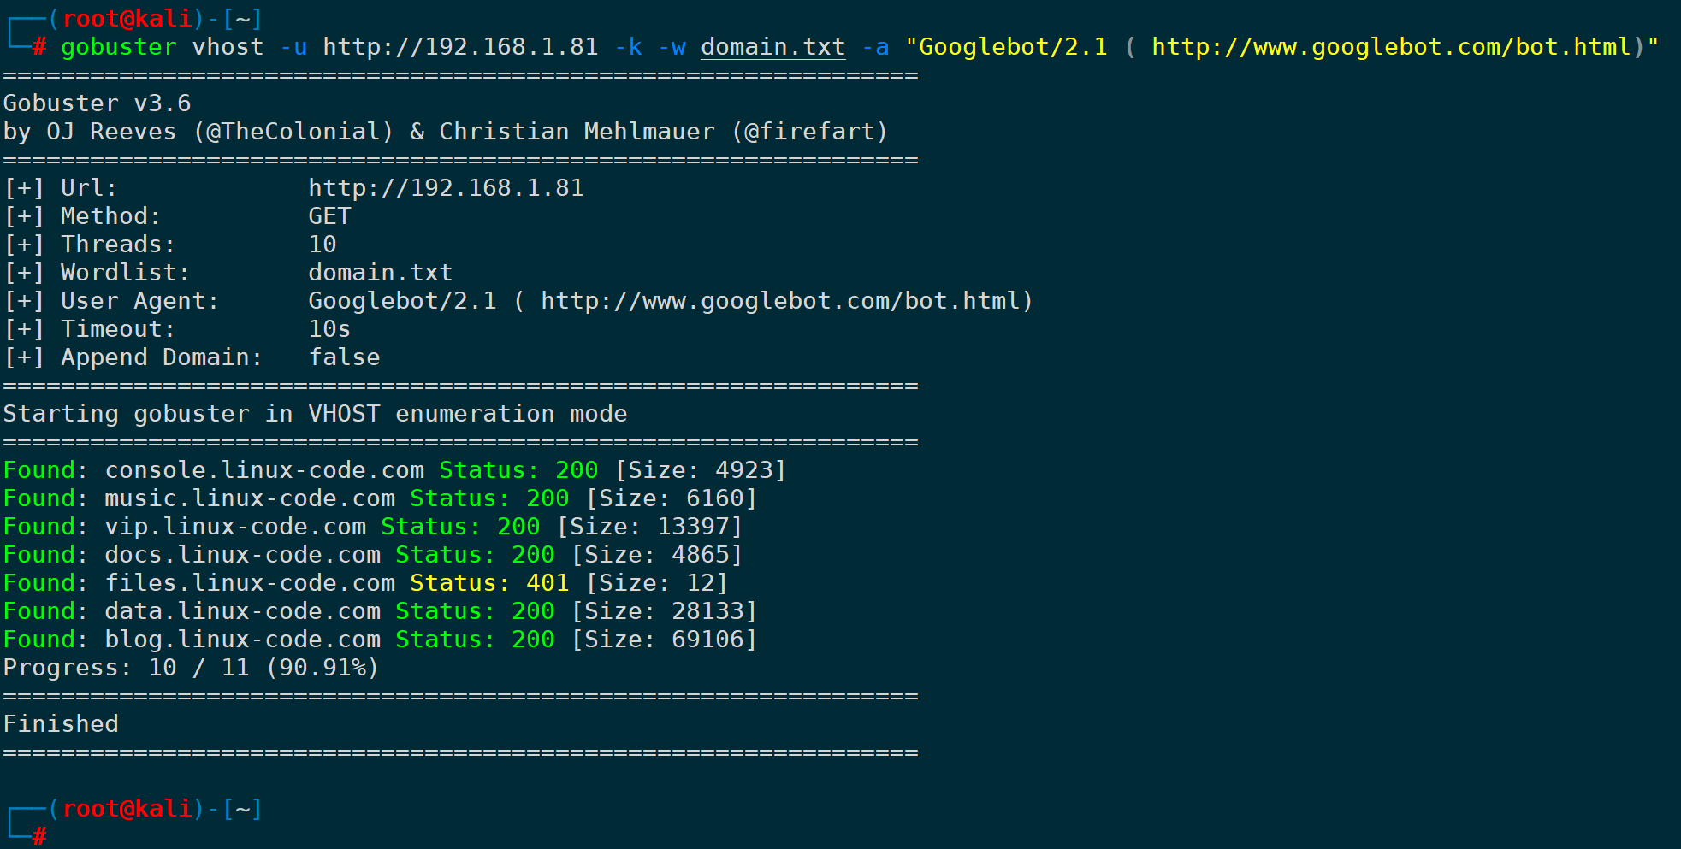Screen dimensions: 1681x849
Task: Click the Progress: 10 / 11 line
Action: tap(191, 668)
